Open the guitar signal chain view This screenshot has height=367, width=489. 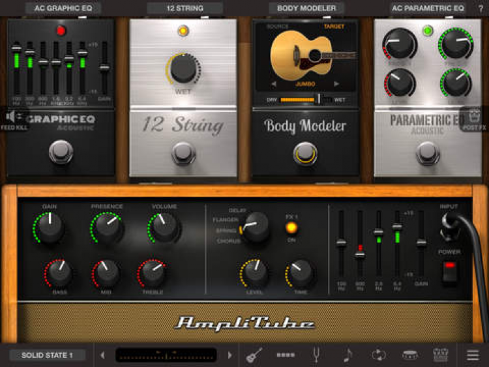[254, 355]
